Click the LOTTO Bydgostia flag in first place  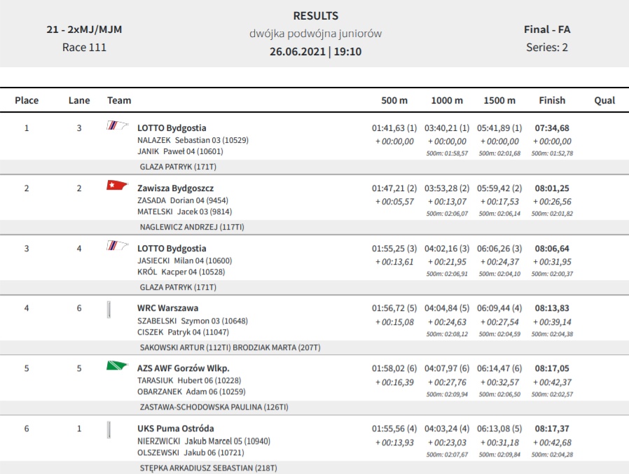click(x=118, y=125)
